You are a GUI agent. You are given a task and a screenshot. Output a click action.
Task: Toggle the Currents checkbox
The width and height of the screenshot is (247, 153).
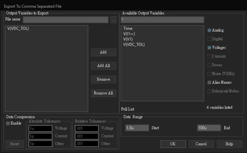(x=209, y=56)
